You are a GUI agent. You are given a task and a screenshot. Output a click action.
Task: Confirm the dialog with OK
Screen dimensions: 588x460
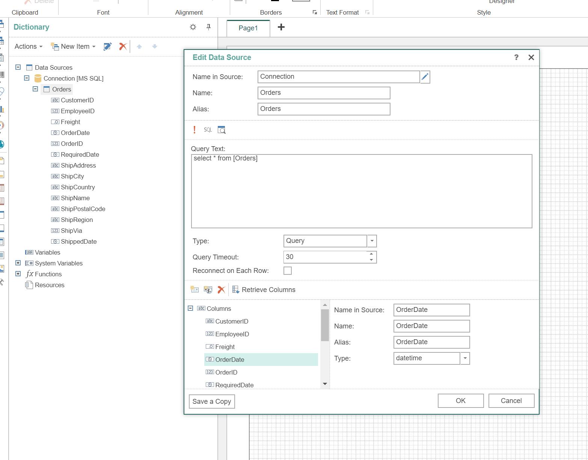pos(461,401)
